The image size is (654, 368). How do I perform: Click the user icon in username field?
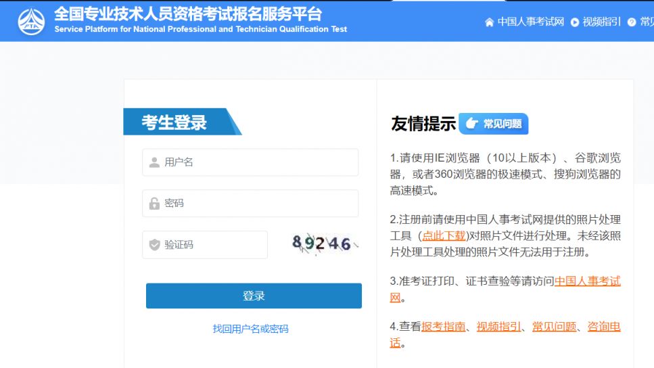tap(154, 162)
